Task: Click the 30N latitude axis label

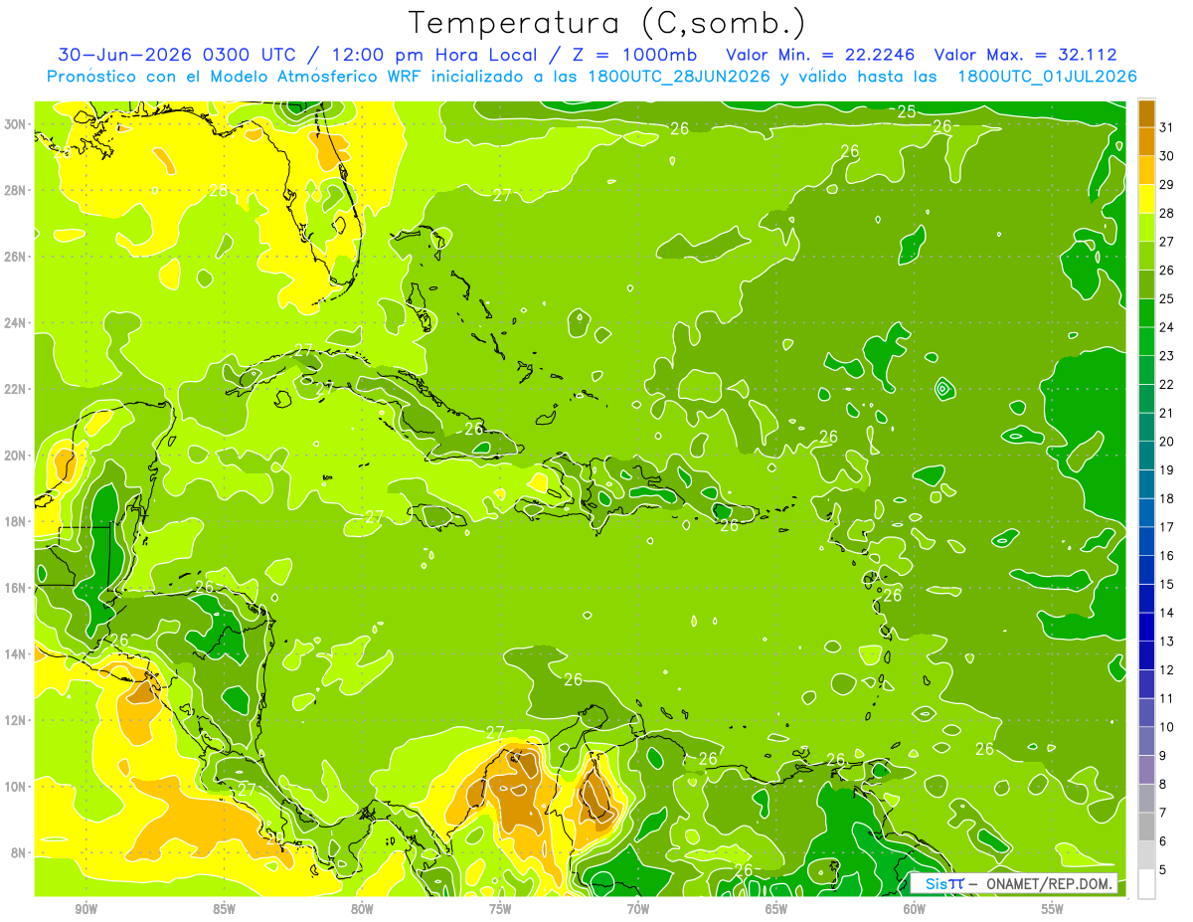Action: coord(16,124)
